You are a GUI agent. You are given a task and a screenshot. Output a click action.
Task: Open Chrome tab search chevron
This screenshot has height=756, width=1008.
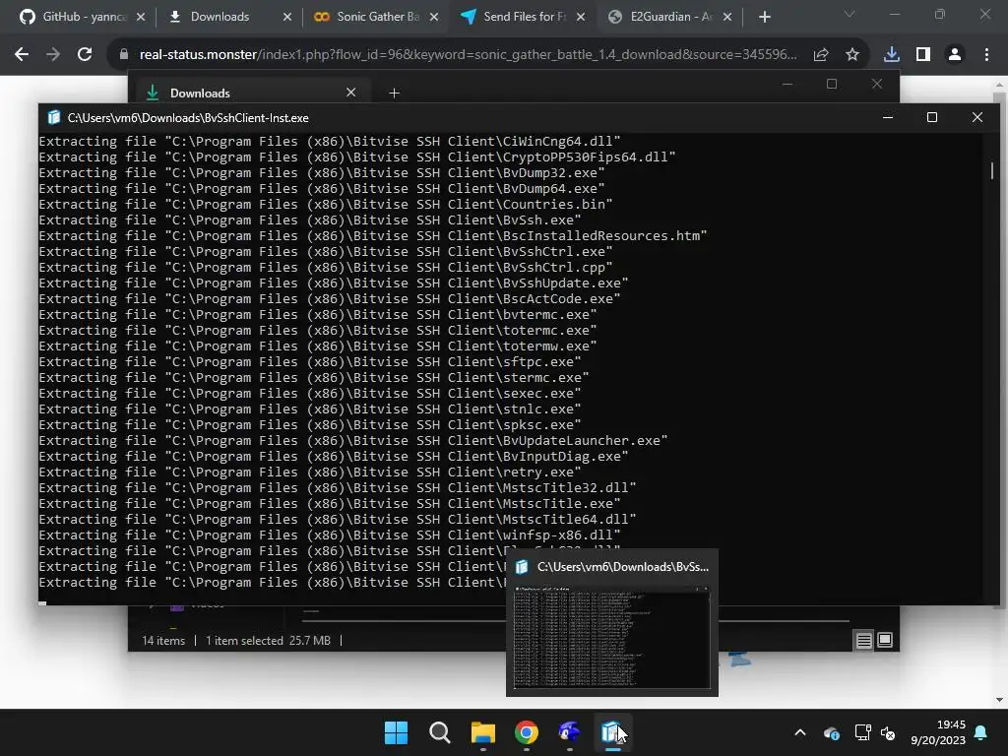pos(850,14)
